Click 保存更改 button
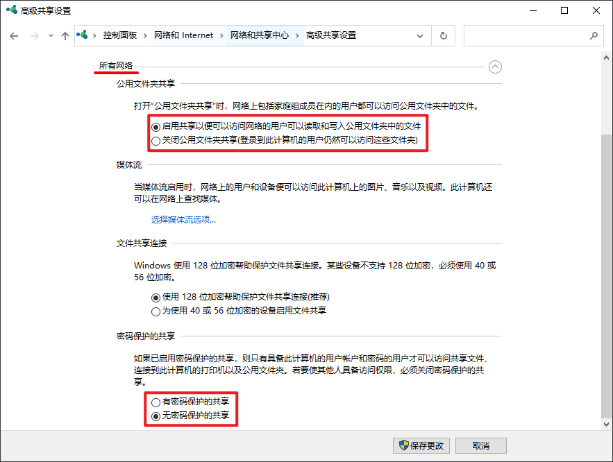This screenshot has height=462, width=613. coord(421,445)
